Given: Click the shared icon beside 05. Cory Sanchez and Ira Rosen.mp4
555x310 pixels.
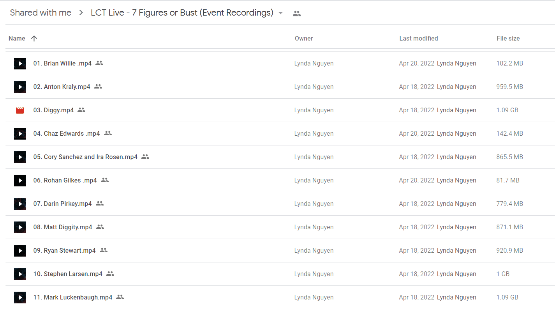Looking at the screenshot, I should 145,157.
